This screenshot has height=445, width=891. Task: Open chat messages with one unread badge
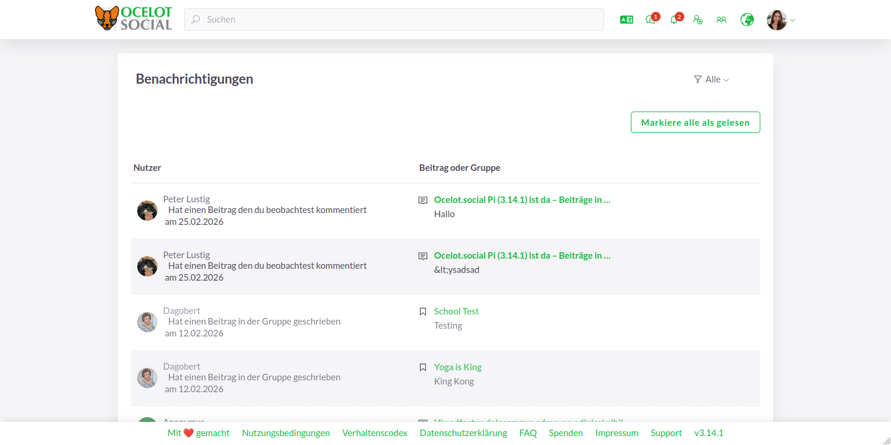point(650,20)
